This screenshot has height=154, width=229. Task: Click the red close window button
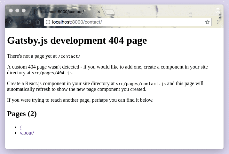[11, 11]
